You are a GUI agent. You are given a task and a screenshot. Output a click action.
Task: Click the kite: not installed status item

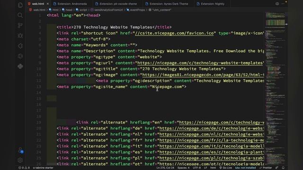[245, 168]
